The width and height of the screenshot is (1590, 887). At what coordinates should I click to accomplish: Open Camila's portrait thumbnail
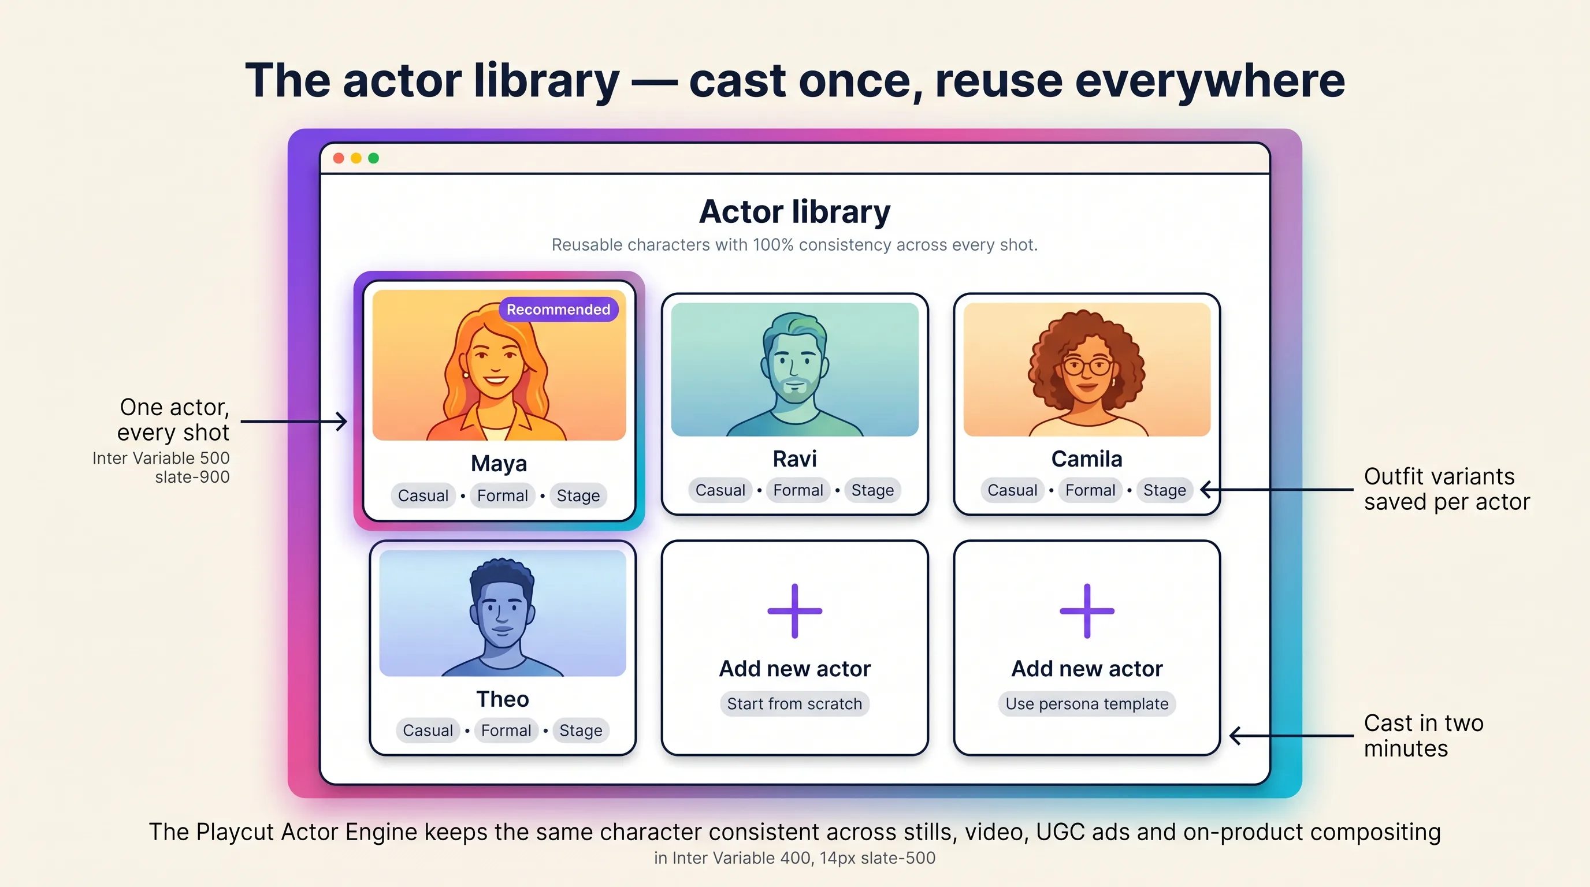click(1086, 369)
